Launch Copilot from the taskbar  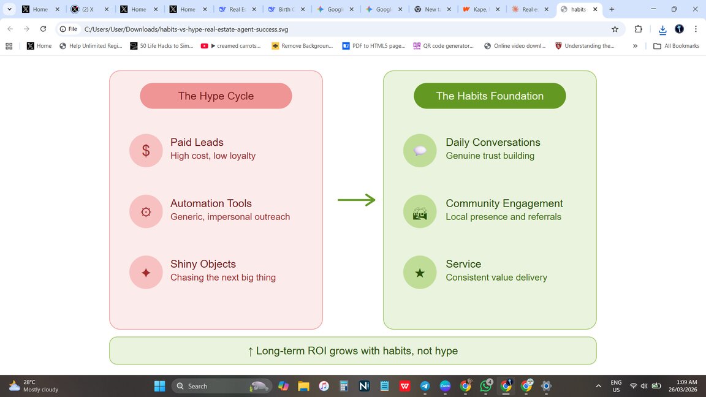pos(283,386)
